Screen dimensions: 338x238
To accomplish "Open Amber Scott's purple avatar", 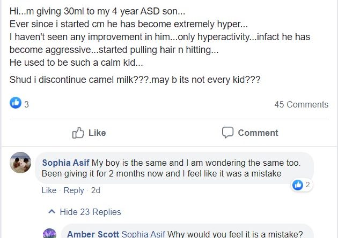I will point(49,233).
